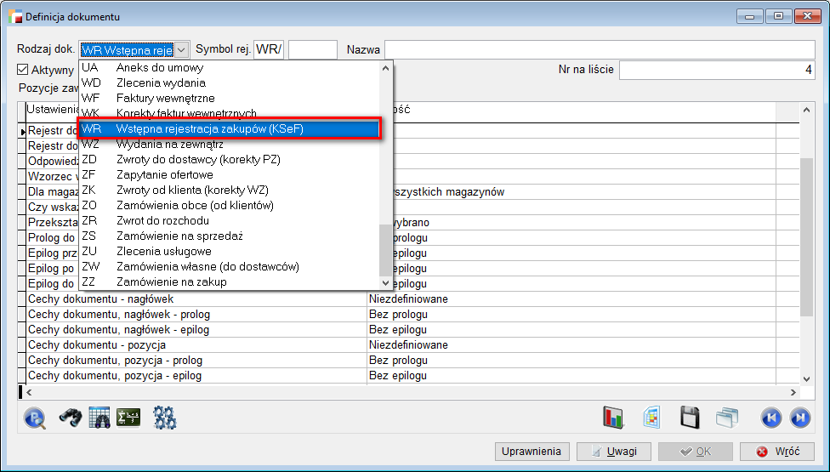
Task: Go to the next record arrow button
Action: click(799, 417)
